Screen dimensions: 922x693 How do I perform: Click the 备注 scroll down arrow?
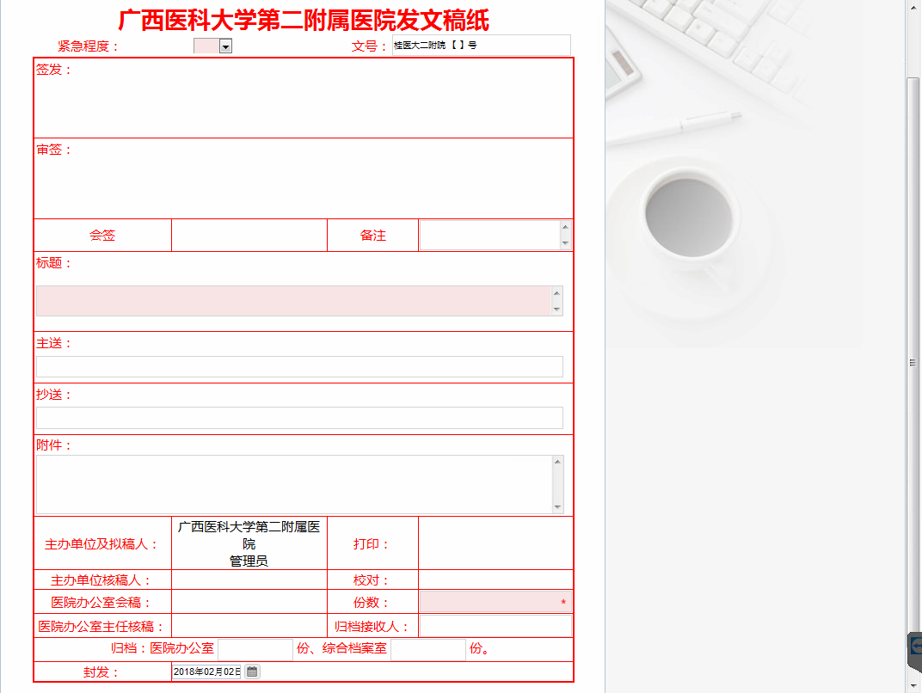tap(565, 243)
